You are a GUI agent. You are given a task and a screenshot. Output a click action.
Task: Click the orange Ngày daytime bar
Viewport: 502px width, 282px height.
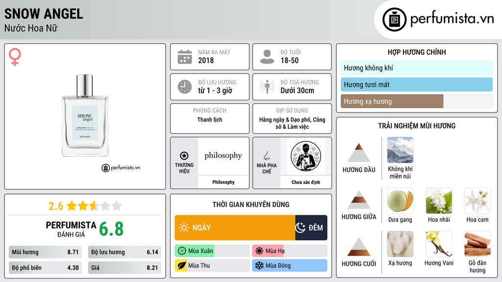[235, 228]
